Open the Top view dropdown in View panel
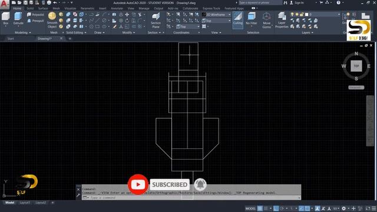The image size is (377, 212). [216, 21]
